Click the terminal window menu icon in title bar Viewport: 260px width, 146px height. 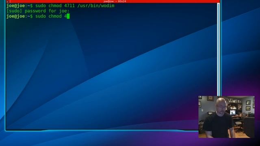(x=8, y=2)
